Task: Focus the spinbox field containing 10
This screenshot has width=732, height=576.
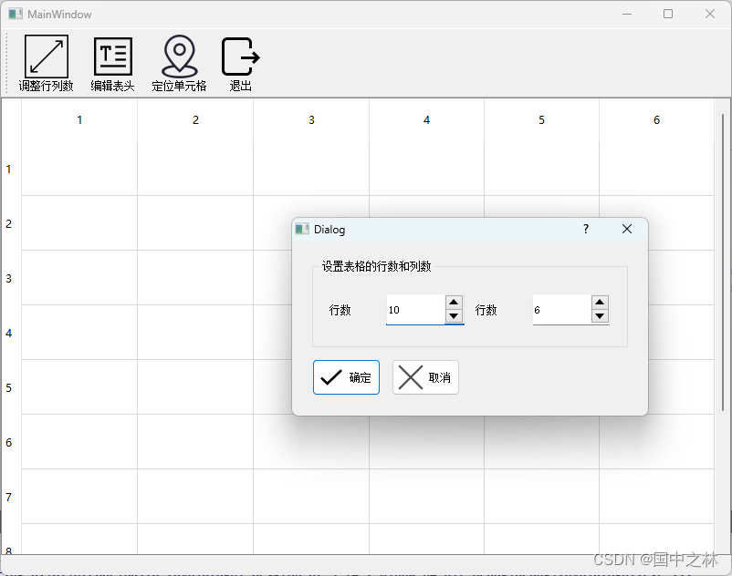Action: tap(415, 310)
